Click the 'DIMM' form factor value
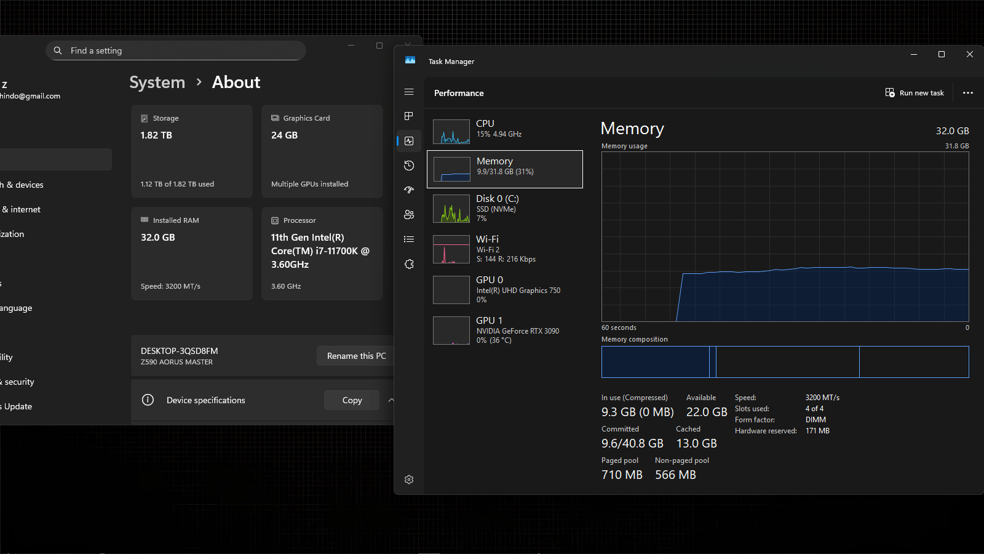This screenshot has width=984, height=554. coord(815,420)
